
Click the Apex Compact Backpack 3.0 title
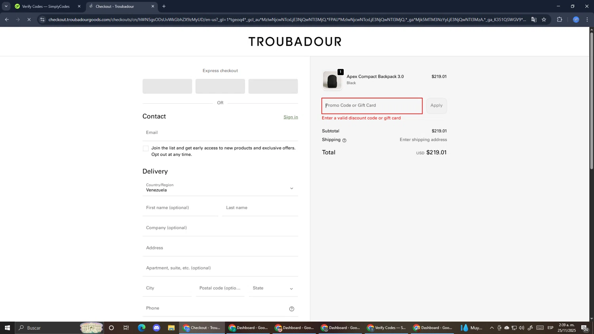(375, 77)
